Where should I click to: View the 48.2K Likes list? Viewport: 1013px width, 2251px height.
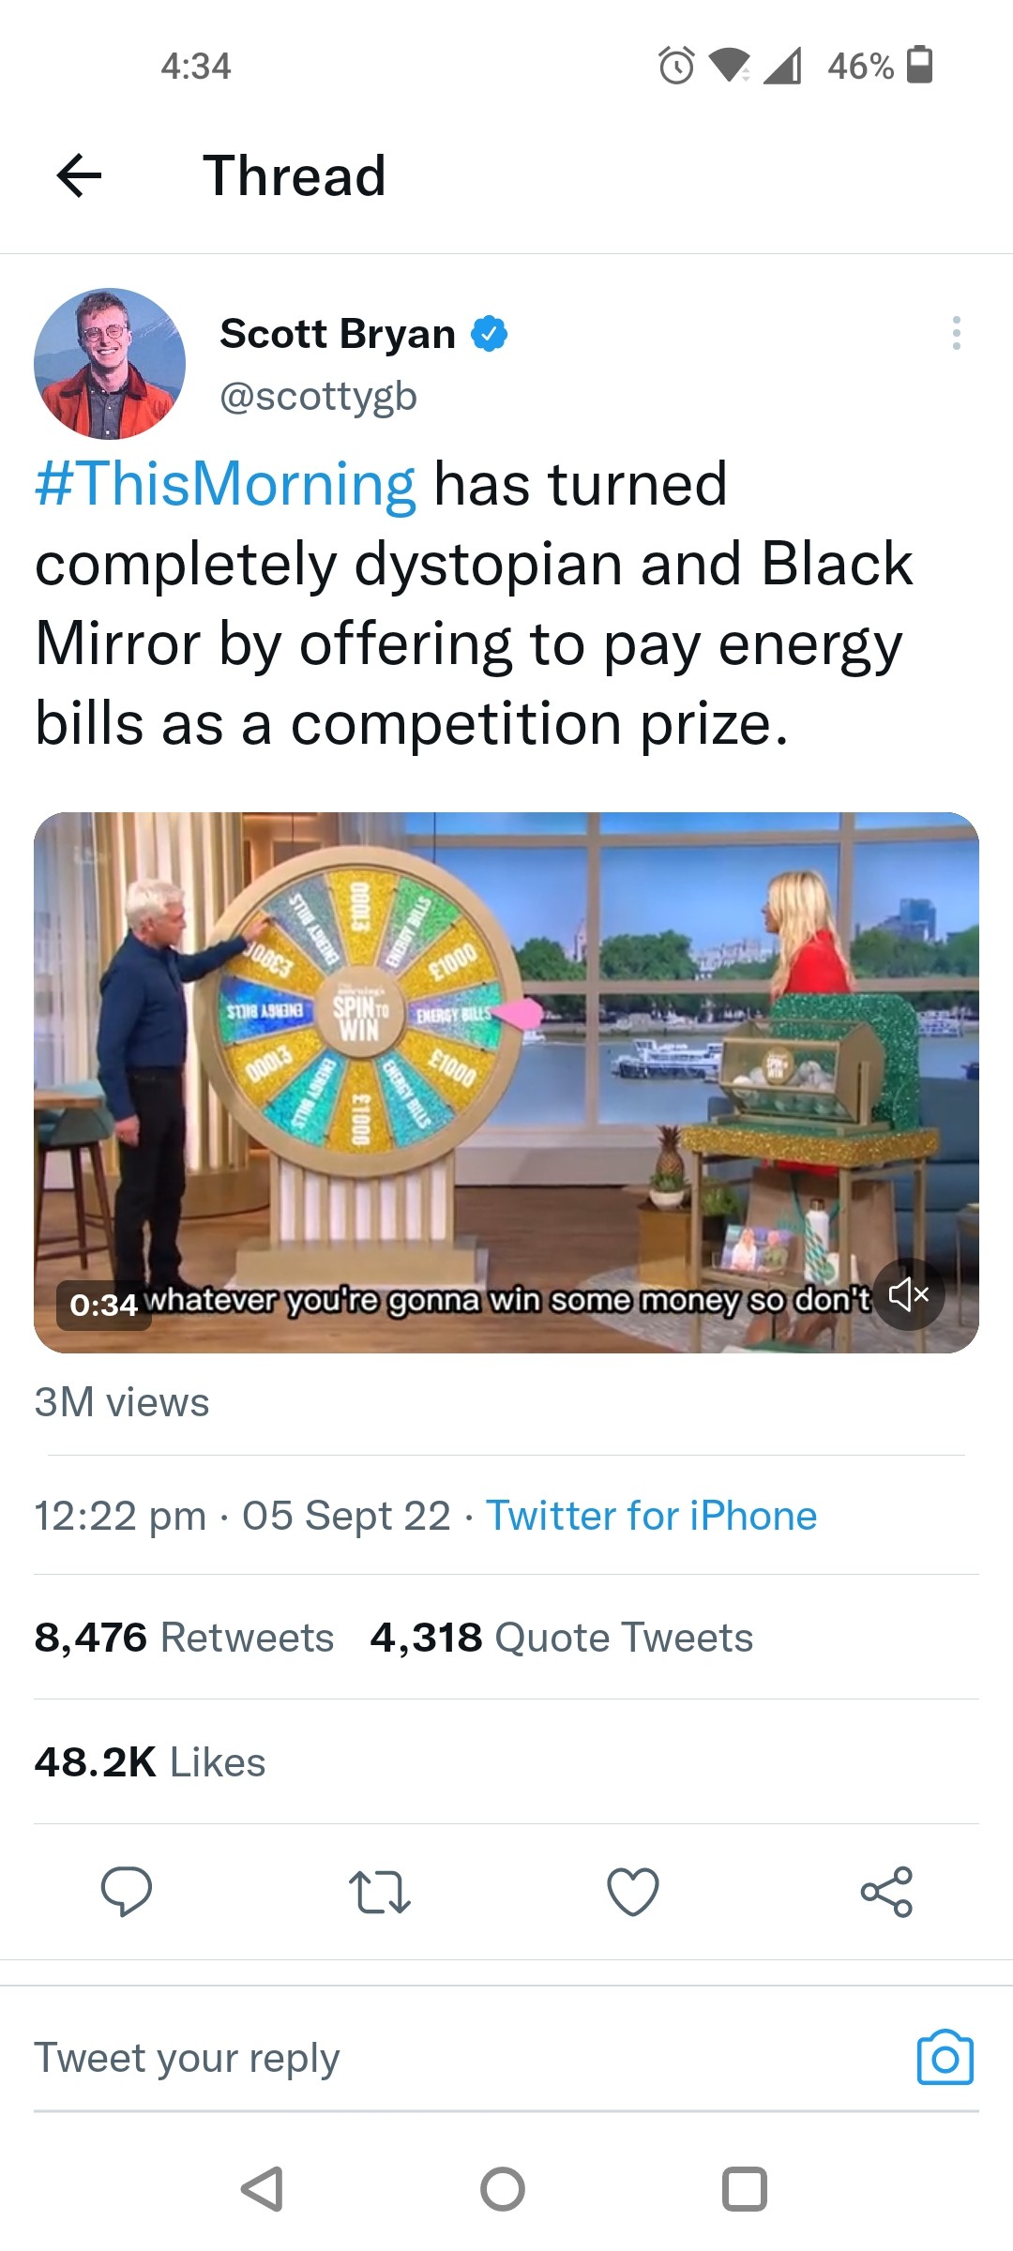pos(150,1762)
